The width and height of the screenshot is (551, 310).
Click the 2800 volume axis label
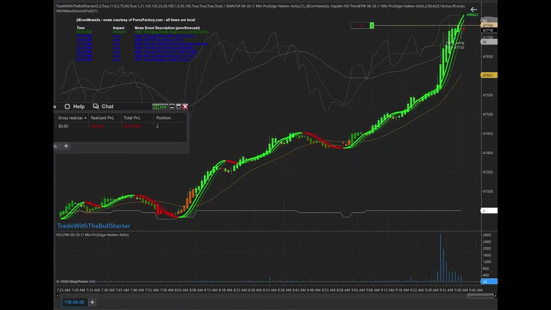click(x=487, y=235)
